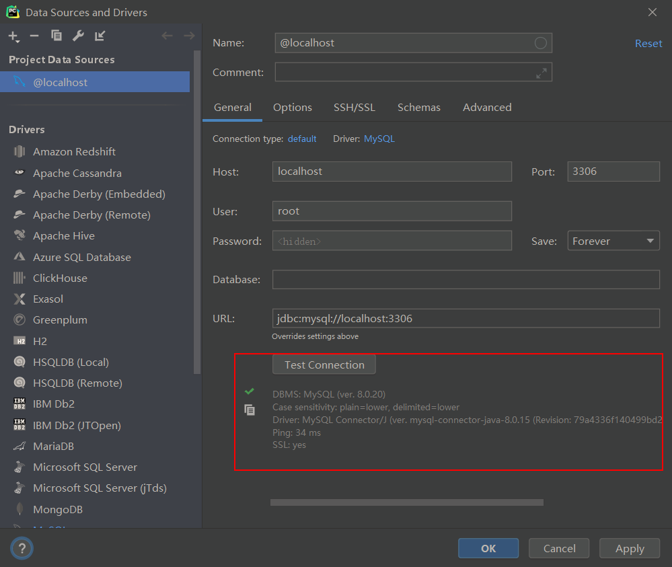The height and width of the screenshot is (567, 672).
Task: Open the Save password dropdown
Action: pyautogui.click(x=613, y=241)
